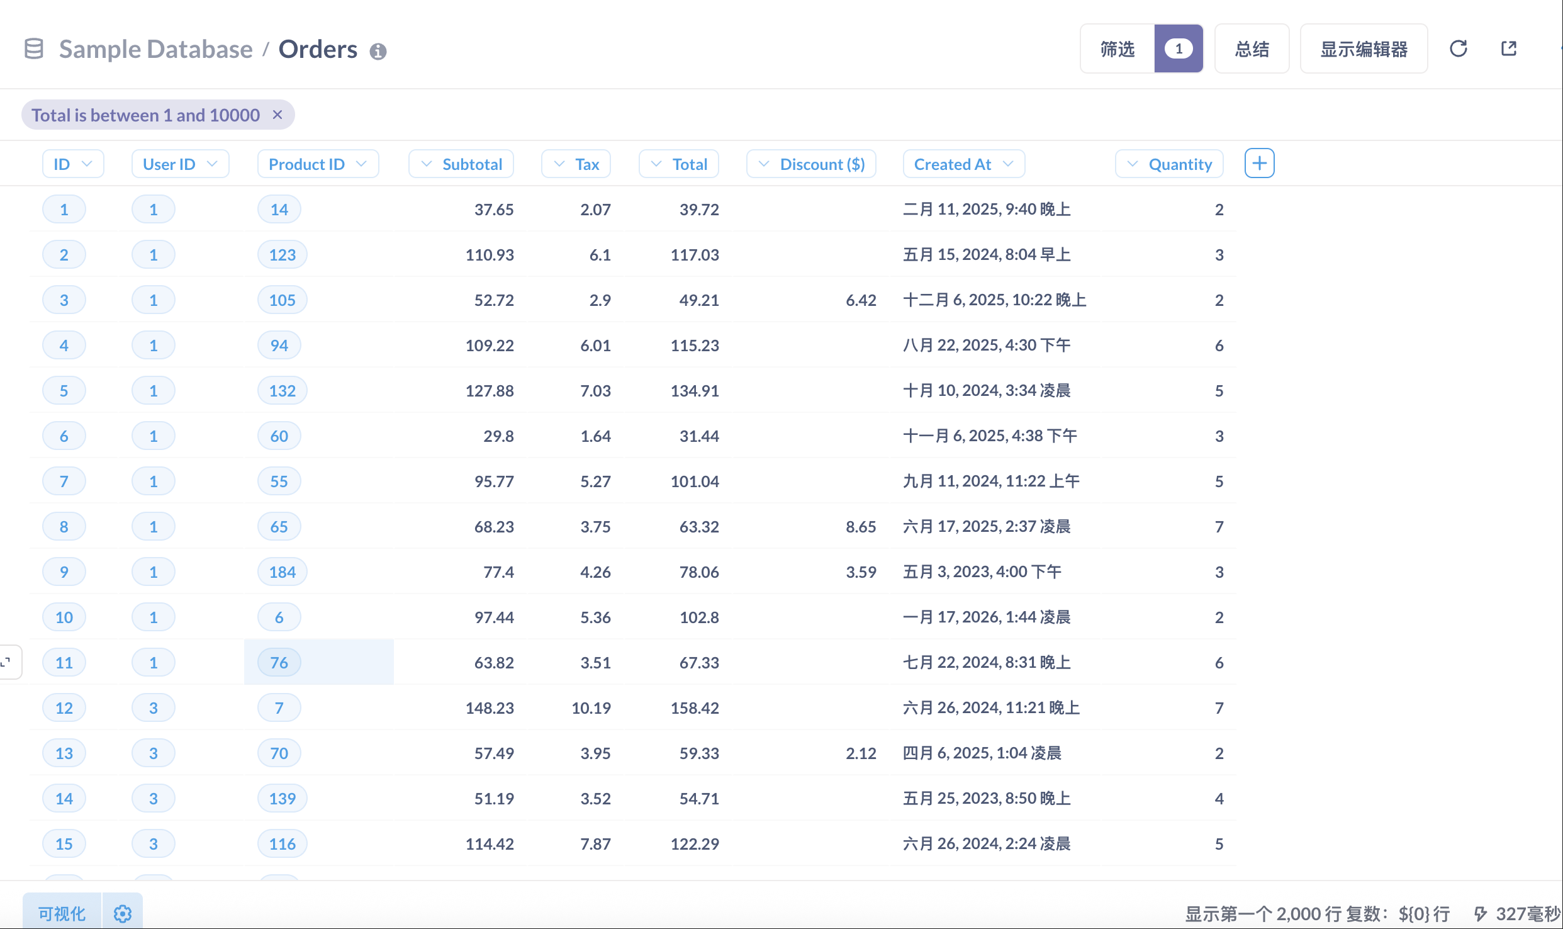This screenshot has height=929, width=1563.
Task: Open visualization settings gear
Action: tap(123, 913)
